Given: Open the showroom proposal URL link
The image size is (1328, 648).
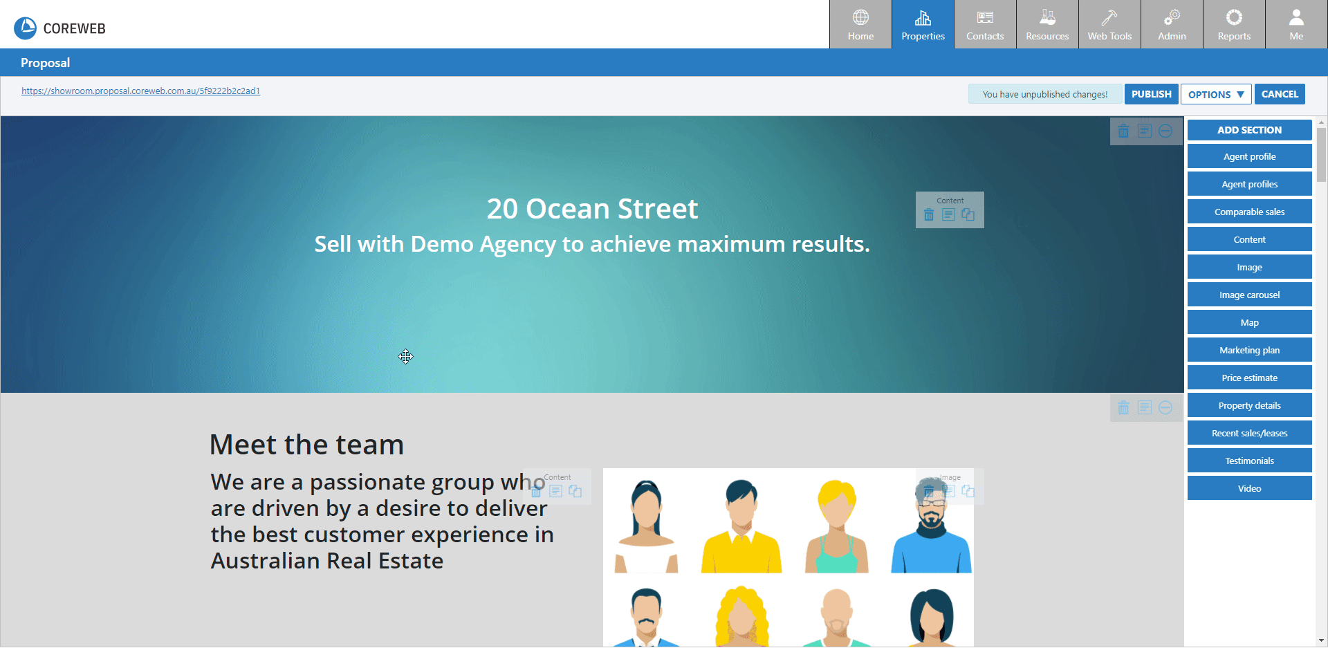Looking at the screenshot, I should point(140,91).
